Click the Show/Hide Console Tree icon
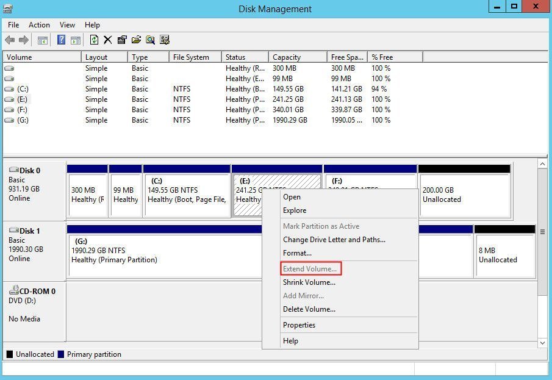The width and height of the screenshot is (552, 380). (43, 40)
